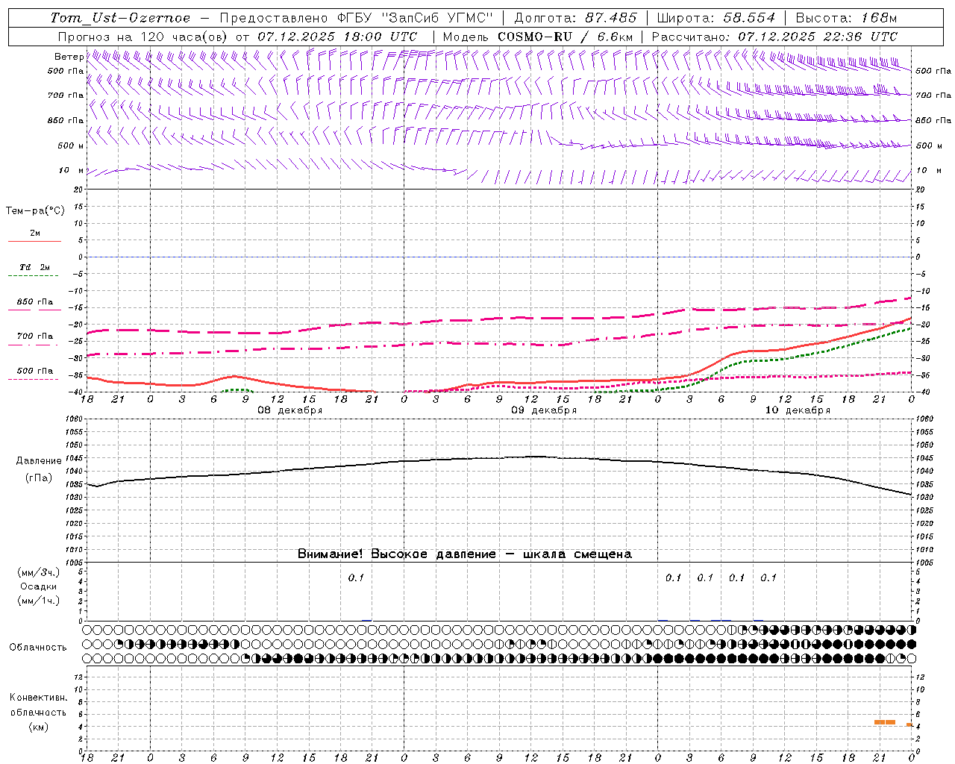
Task: Click the (гПа) pressure unit label
Action: pos(39,478)
